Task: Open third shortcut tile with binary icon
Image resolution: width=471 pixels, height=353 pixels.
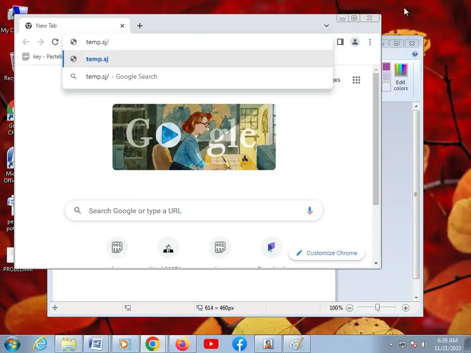Action: point(220,247)
